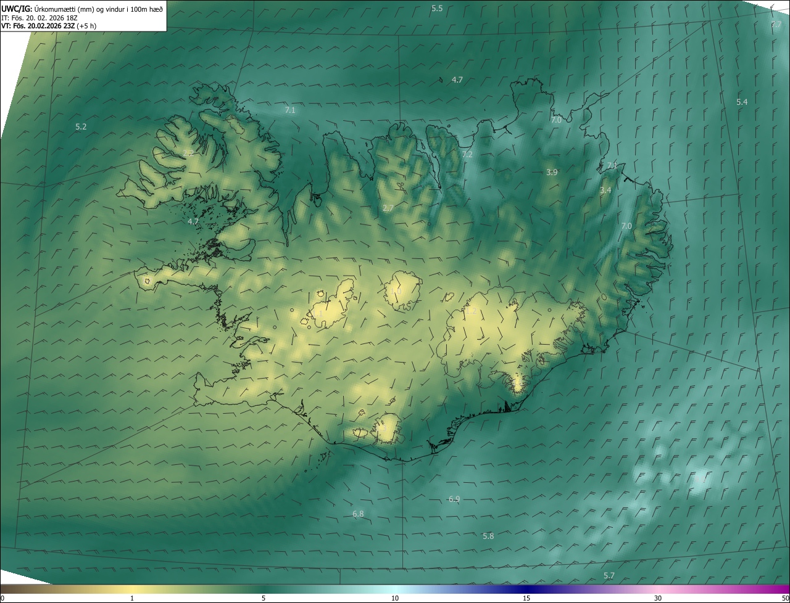Select the 1.1 value on the glacier
This screenshot has height=603, width=790.
(317, 314)
